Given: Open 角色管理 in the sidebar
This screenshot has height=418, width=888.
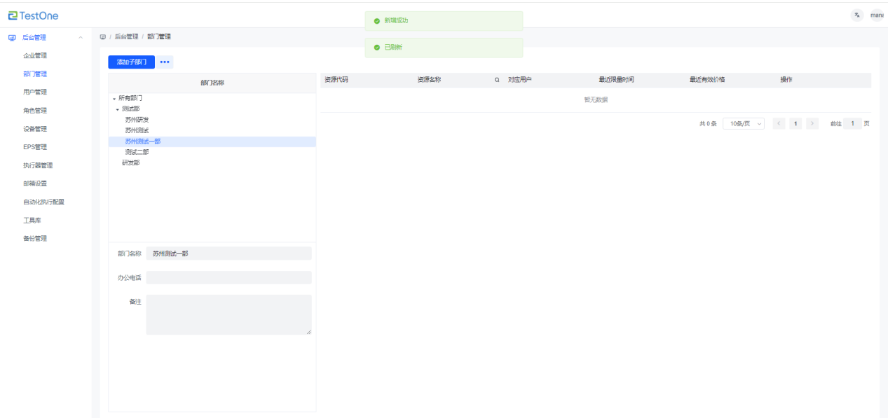Looking at the screenshot, I should 35,111.
